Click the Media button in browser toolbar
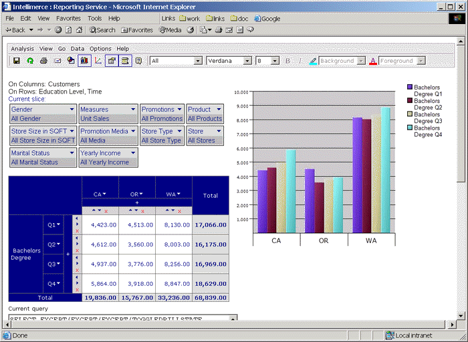 [x=170, y=30]
